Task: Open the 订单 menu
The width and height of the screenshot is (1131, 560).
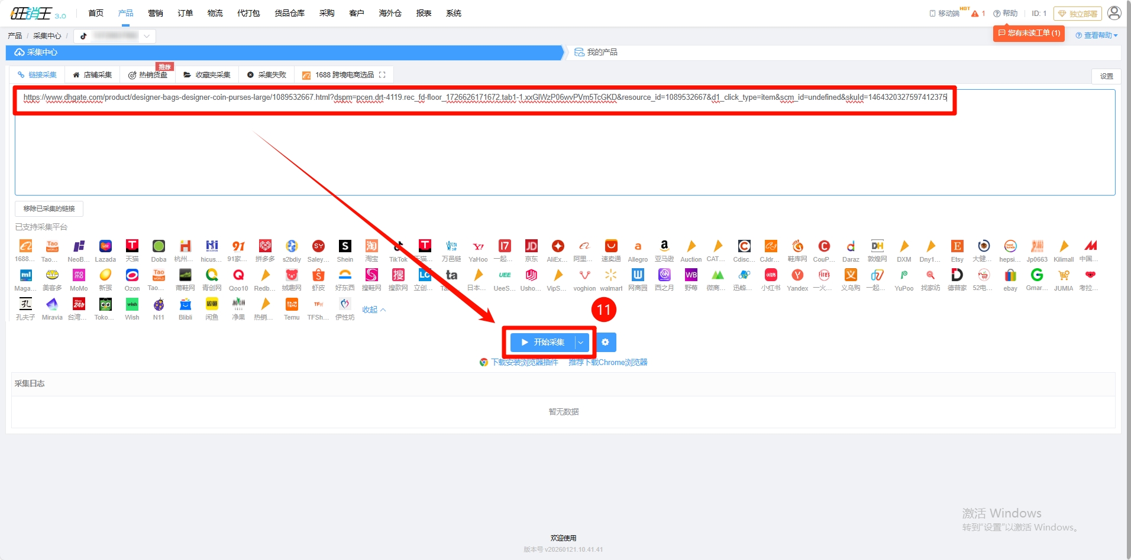Action: click(x=185, y=13)
